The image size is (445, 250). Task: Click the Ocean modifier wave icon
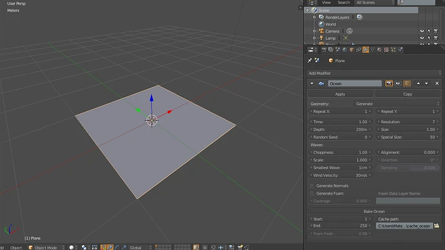click(x=321, y=84)
